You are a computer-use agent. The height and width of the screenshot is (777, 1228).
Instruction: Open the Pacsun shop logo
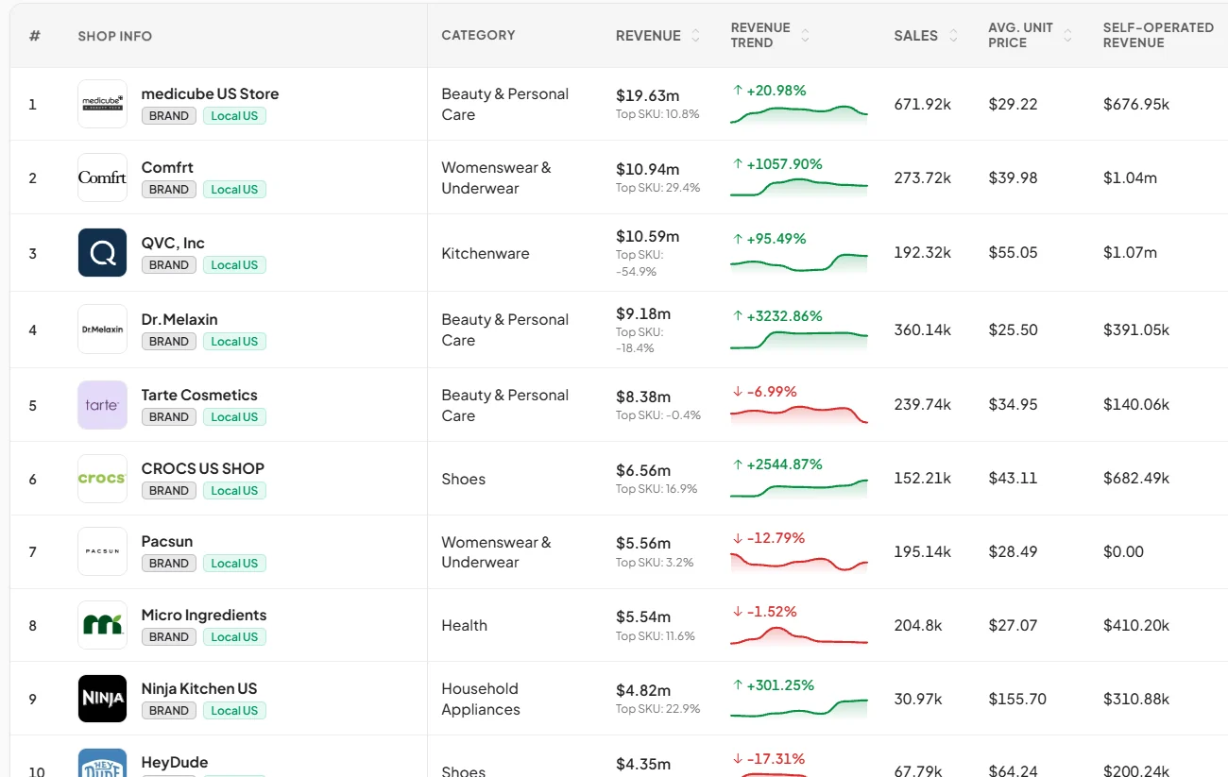102,551
